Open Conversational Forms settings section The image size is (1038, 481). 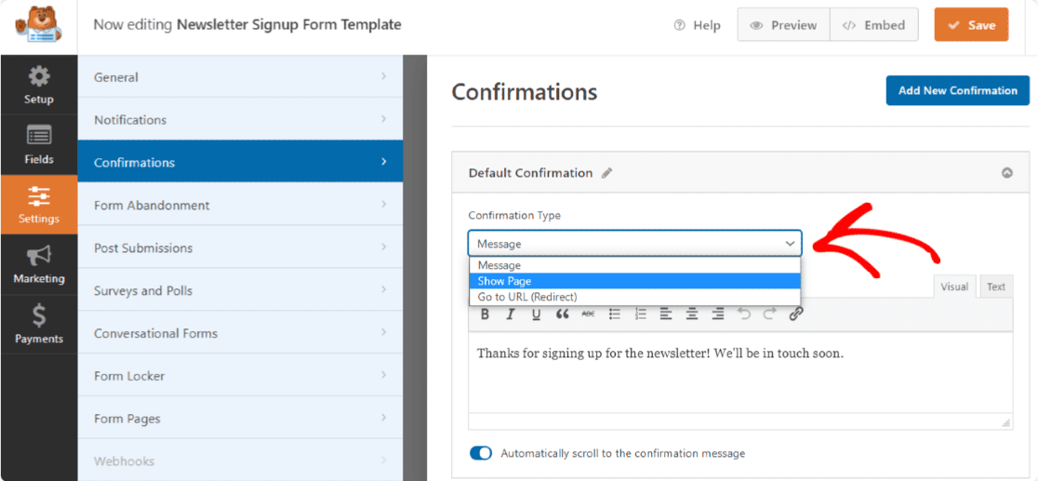(x=240, y=332)
